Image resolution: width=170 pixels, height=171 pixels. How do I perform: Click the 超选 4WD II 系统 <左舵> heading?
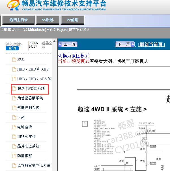[112, 109]
